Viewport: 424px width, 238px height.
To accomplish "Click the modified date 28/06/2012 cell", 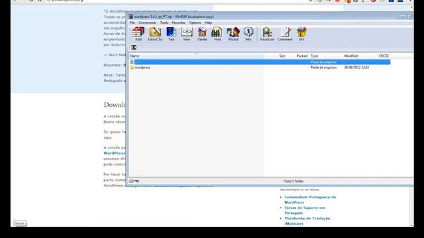I will point(356,67).
